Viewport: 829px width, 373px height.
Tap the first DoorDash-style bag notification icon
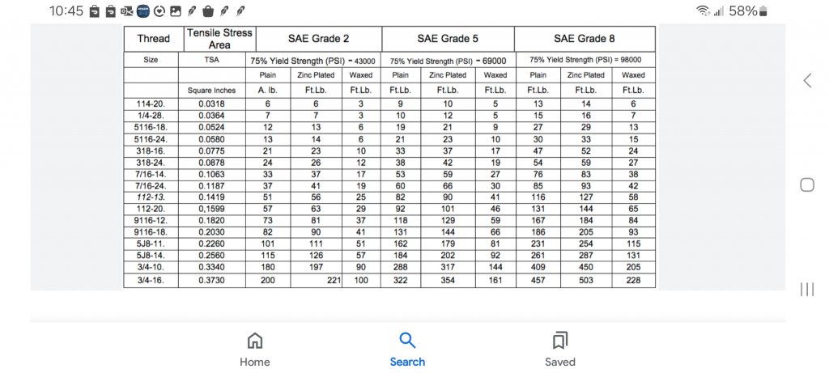[95, 11]
